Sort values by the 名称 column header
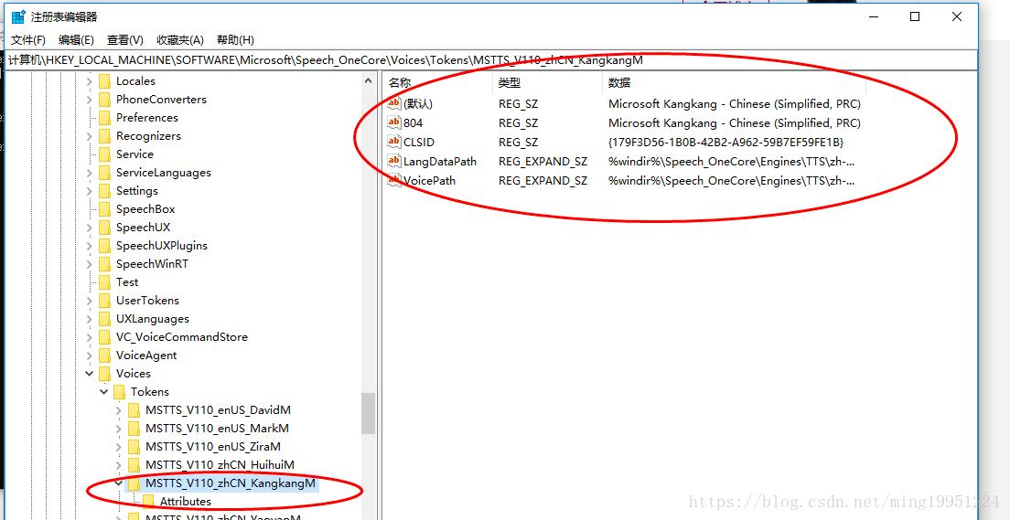This screenshot has width=1010, height=520. click(x=438, y=83)
